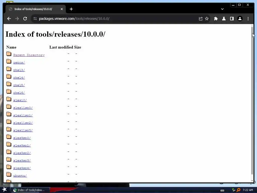
Task: Share this page using the share icon
Action: pos(201,19)
